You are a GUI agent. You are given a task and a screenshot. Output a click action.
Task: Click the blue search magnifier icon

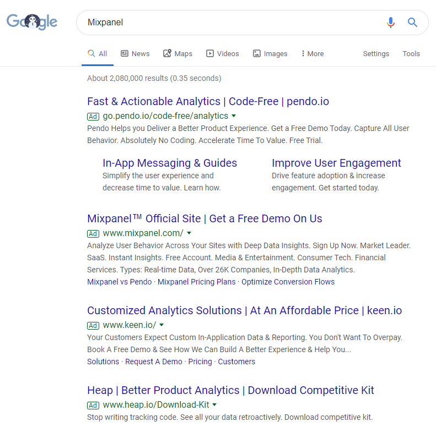click(x=412, y=23)
